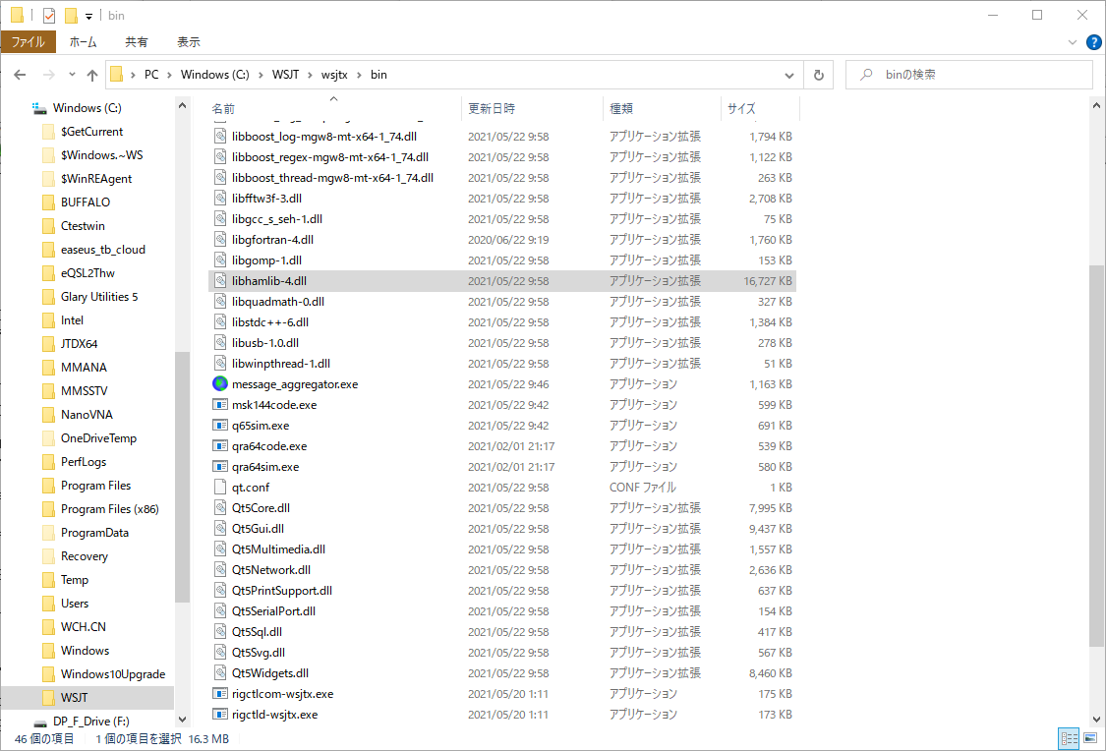Select the Windows10Upgrade folder
1106x751 pixels.
click(113, 674)
